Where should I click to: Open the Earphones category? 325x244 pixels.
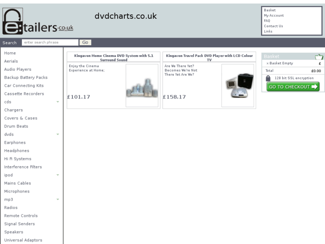15,142
